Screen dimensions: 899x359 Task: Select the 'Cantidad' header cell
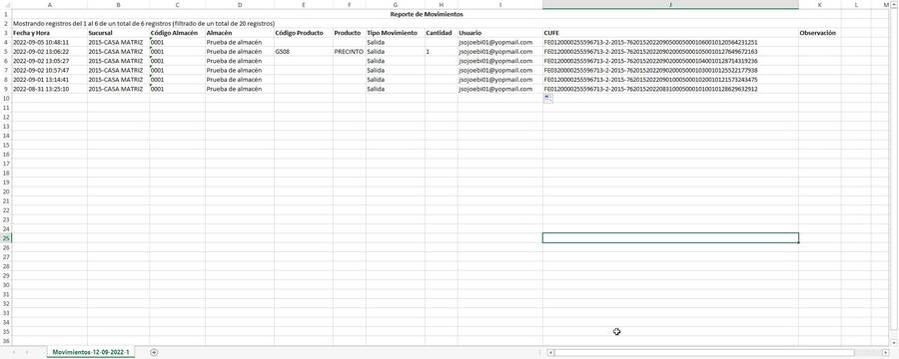pos(441,33)
